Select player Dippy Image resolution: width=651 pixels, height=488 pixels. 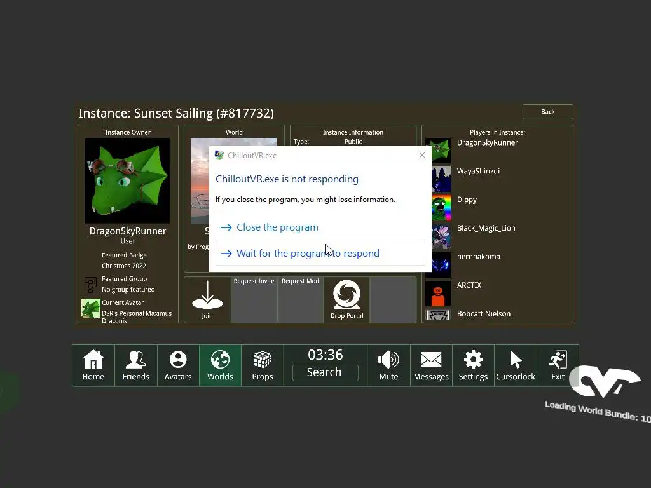467,200
